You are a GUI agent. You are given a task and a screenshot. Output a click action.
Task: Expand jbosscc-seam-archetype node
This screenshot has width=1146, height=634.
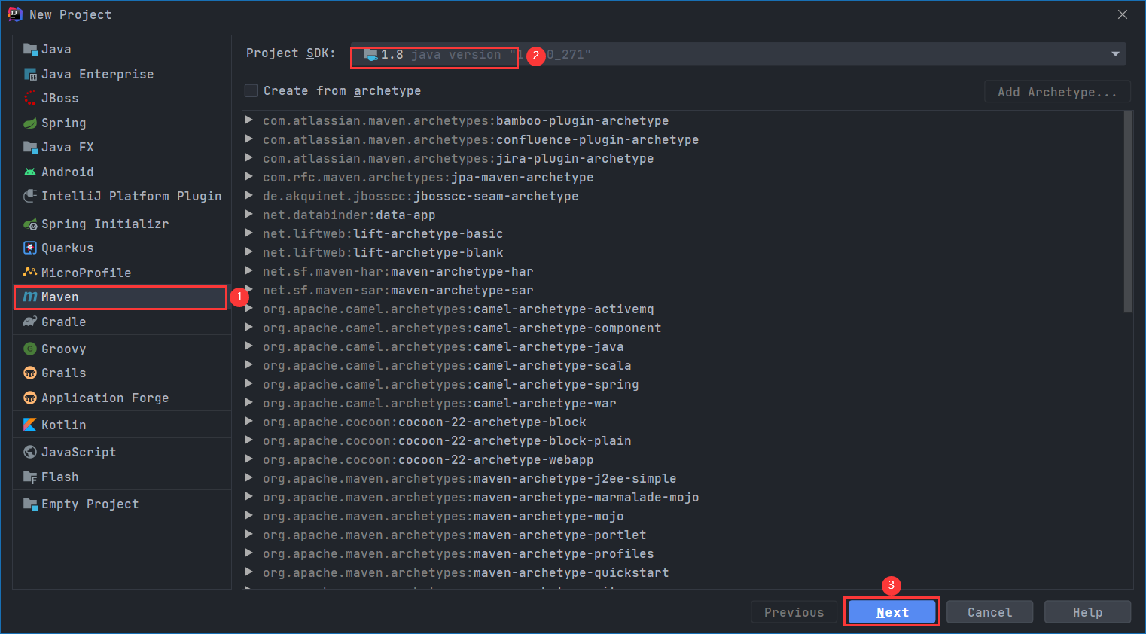coord(249,196)
